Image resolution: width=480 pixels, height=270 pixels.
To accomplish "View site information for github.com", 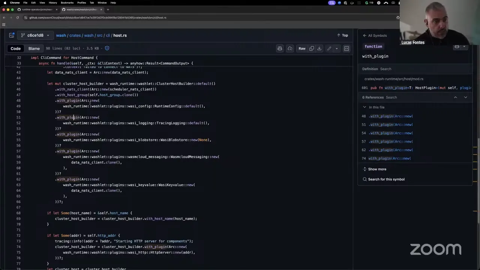I will (x=26, y=18).
